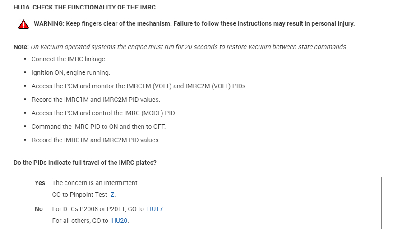The image size is (407, 240).
Task: Click the 'Connect the IMRC linkage' step
Action: [x=69, y=59]
